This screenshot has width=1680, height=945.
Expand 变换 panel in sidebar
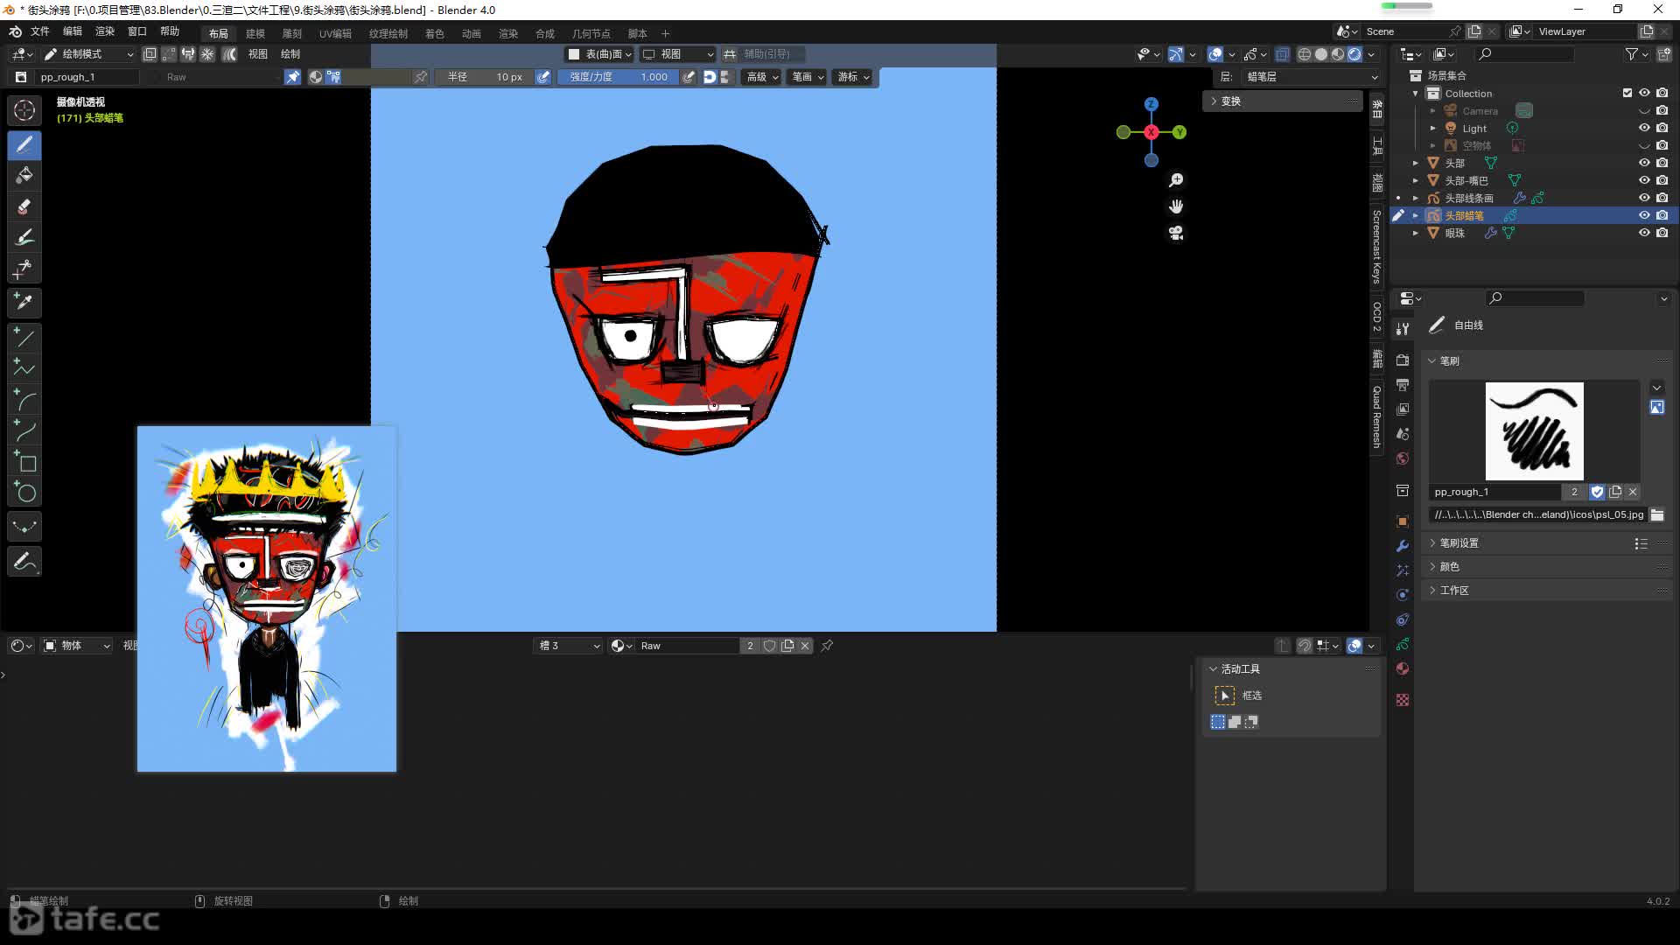(1284, 101)
